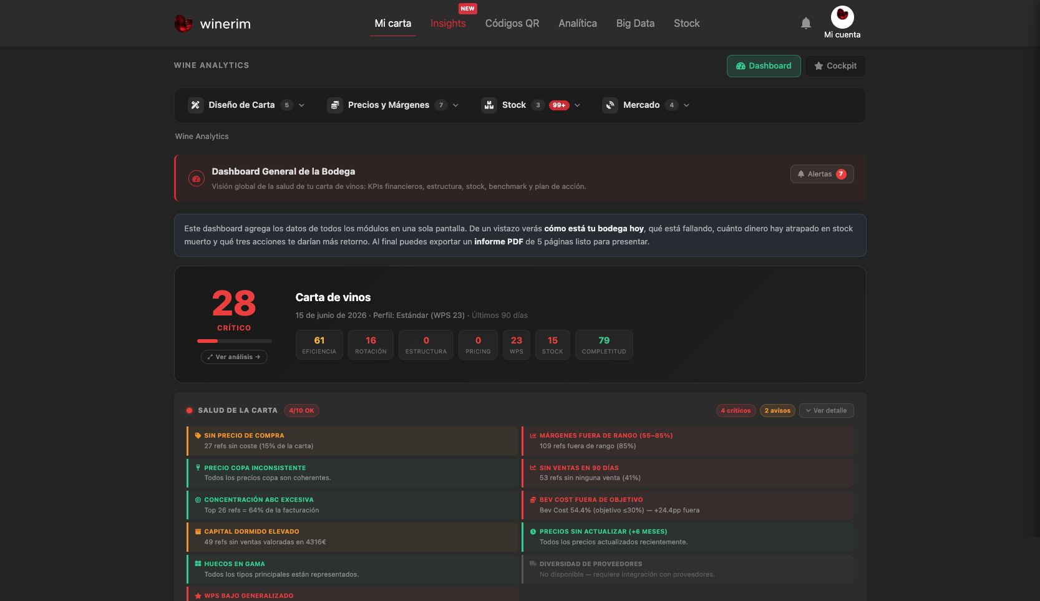Select the Dashboard view button
Viewport: 1040px width, 601px height.
[764, 66]
